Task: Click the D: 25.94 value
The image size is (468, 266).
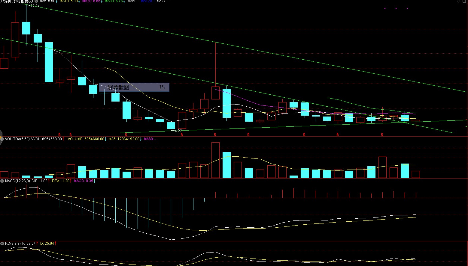Action: pos(47,244)
